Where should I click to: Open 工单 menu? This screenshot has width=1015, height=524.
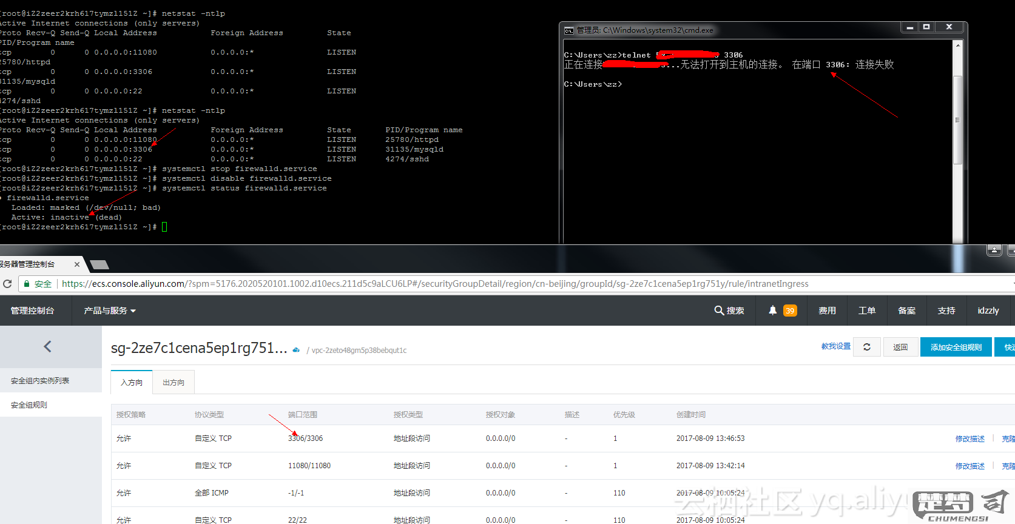click(x=867, y=311)
